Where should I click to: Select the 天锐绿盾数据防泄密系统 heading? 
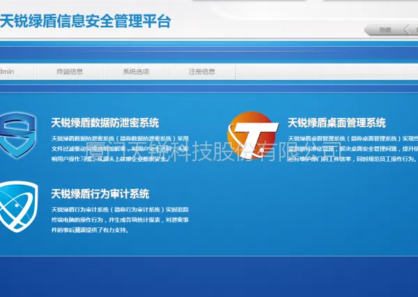(x=105, y=123)
